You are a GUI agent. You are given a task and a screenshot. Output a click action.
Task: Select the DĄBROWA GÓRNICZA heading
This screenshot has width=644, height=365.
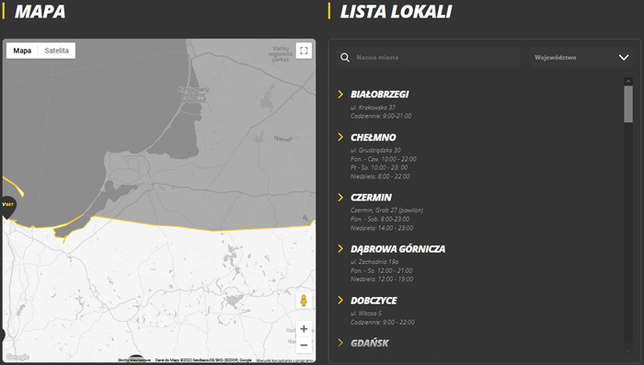(x=397, y=249)
